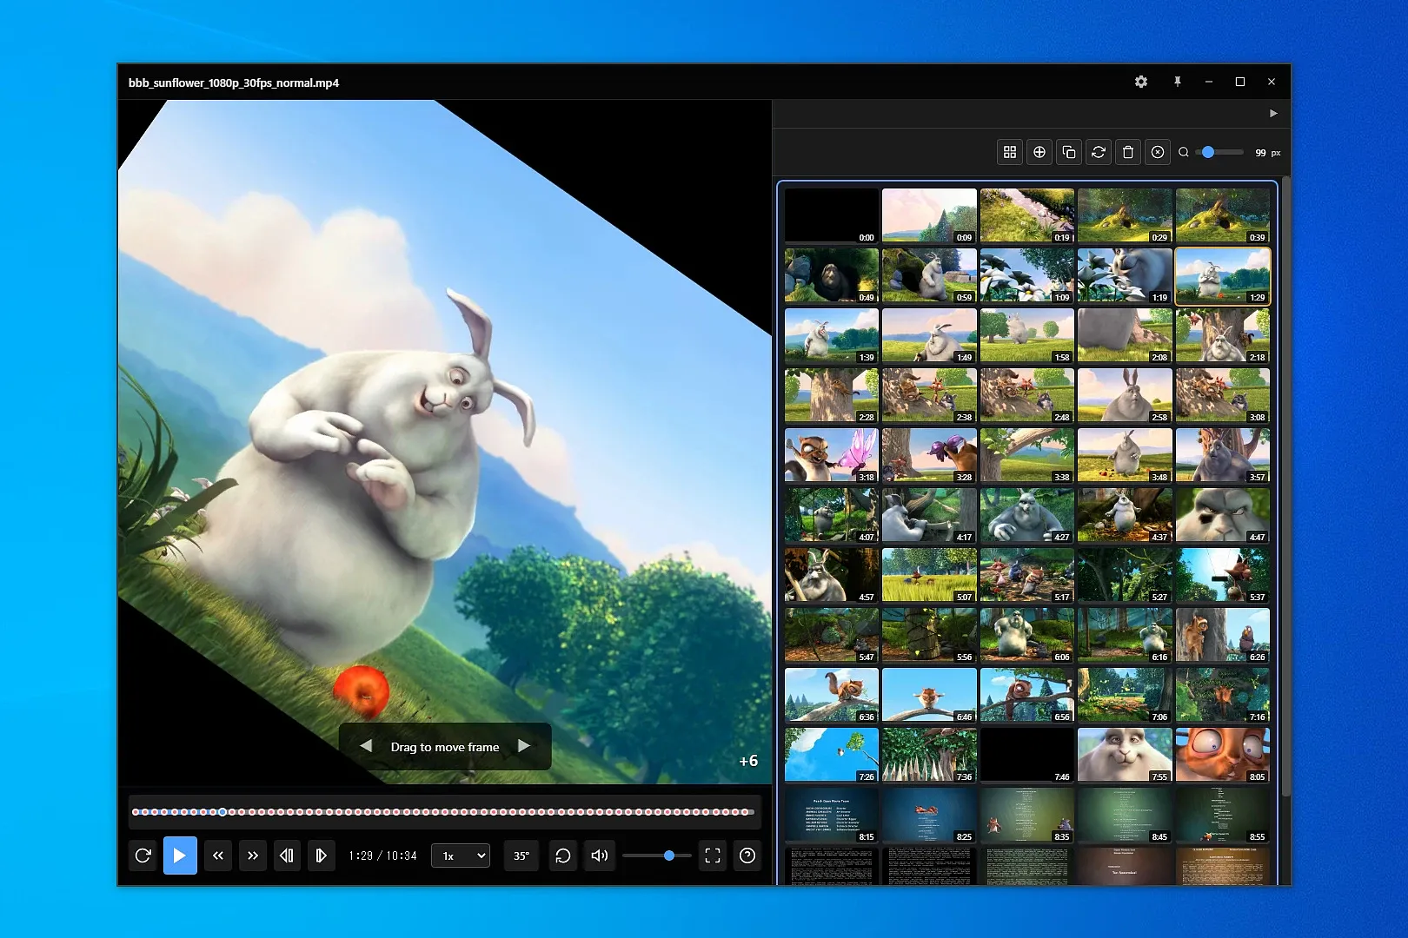Step backward one frame
The height and width of the screenshot is (938, 1408).
(x=287, y=855)
